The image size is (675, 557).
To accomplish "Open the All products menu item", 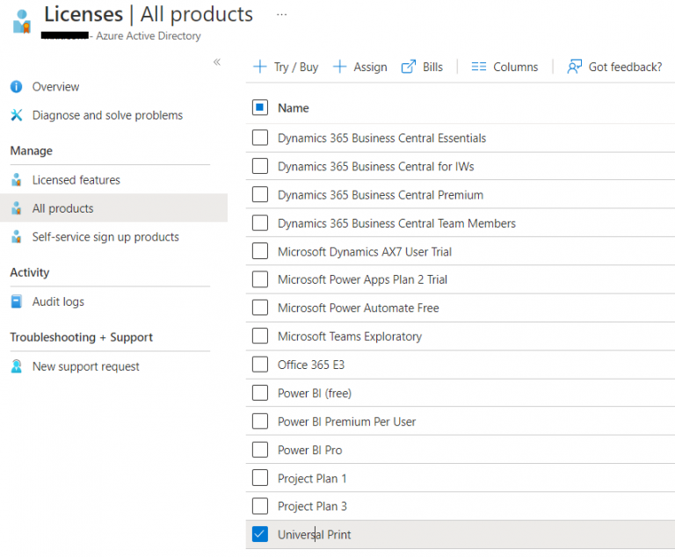I will [62, 208].
